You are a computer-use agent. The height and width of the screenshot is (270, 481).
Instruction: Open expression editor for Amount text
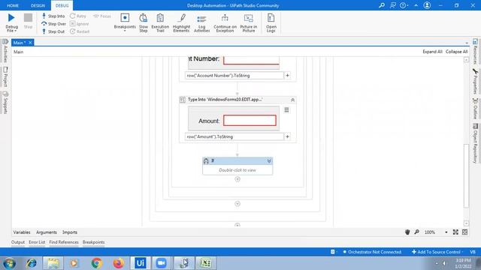(287, 136)
